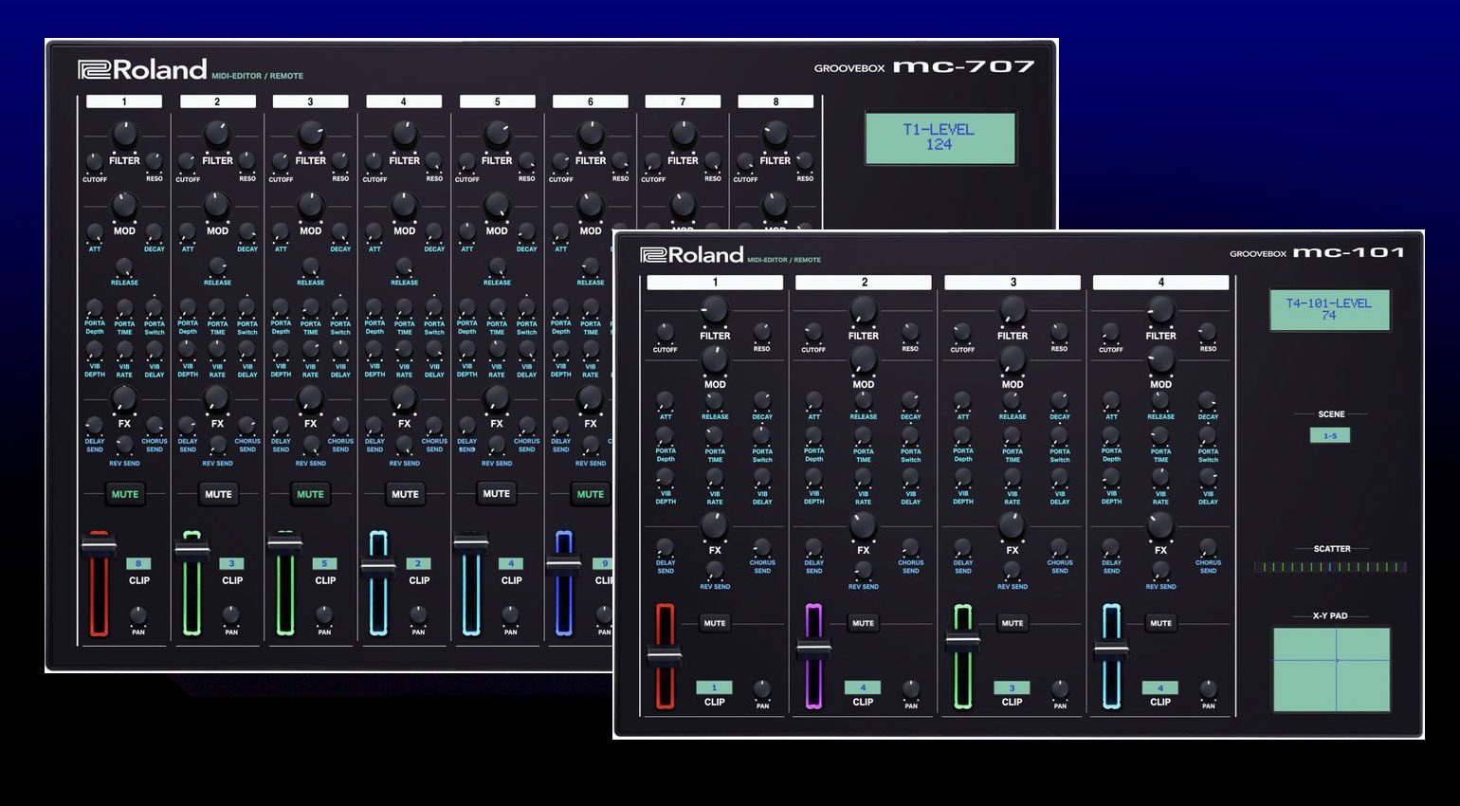
Task: Click the clip number box on MC-707 track 3
Action: tap(324, 563)
